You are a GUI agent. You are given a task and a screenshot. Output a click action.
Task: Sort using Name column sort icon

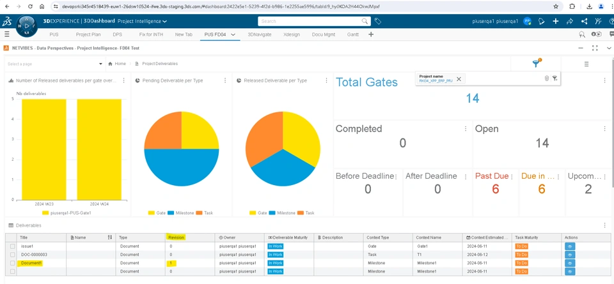tap(110, 237)
